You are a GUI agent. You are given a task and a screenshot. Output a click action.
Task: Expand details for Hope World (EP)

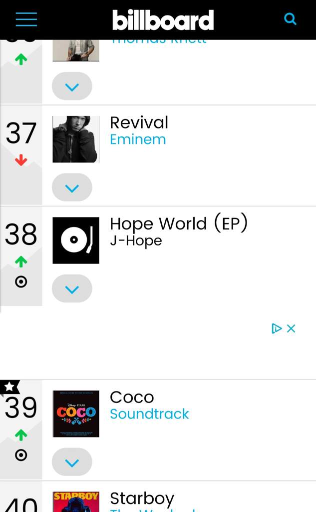coord(72,288)
